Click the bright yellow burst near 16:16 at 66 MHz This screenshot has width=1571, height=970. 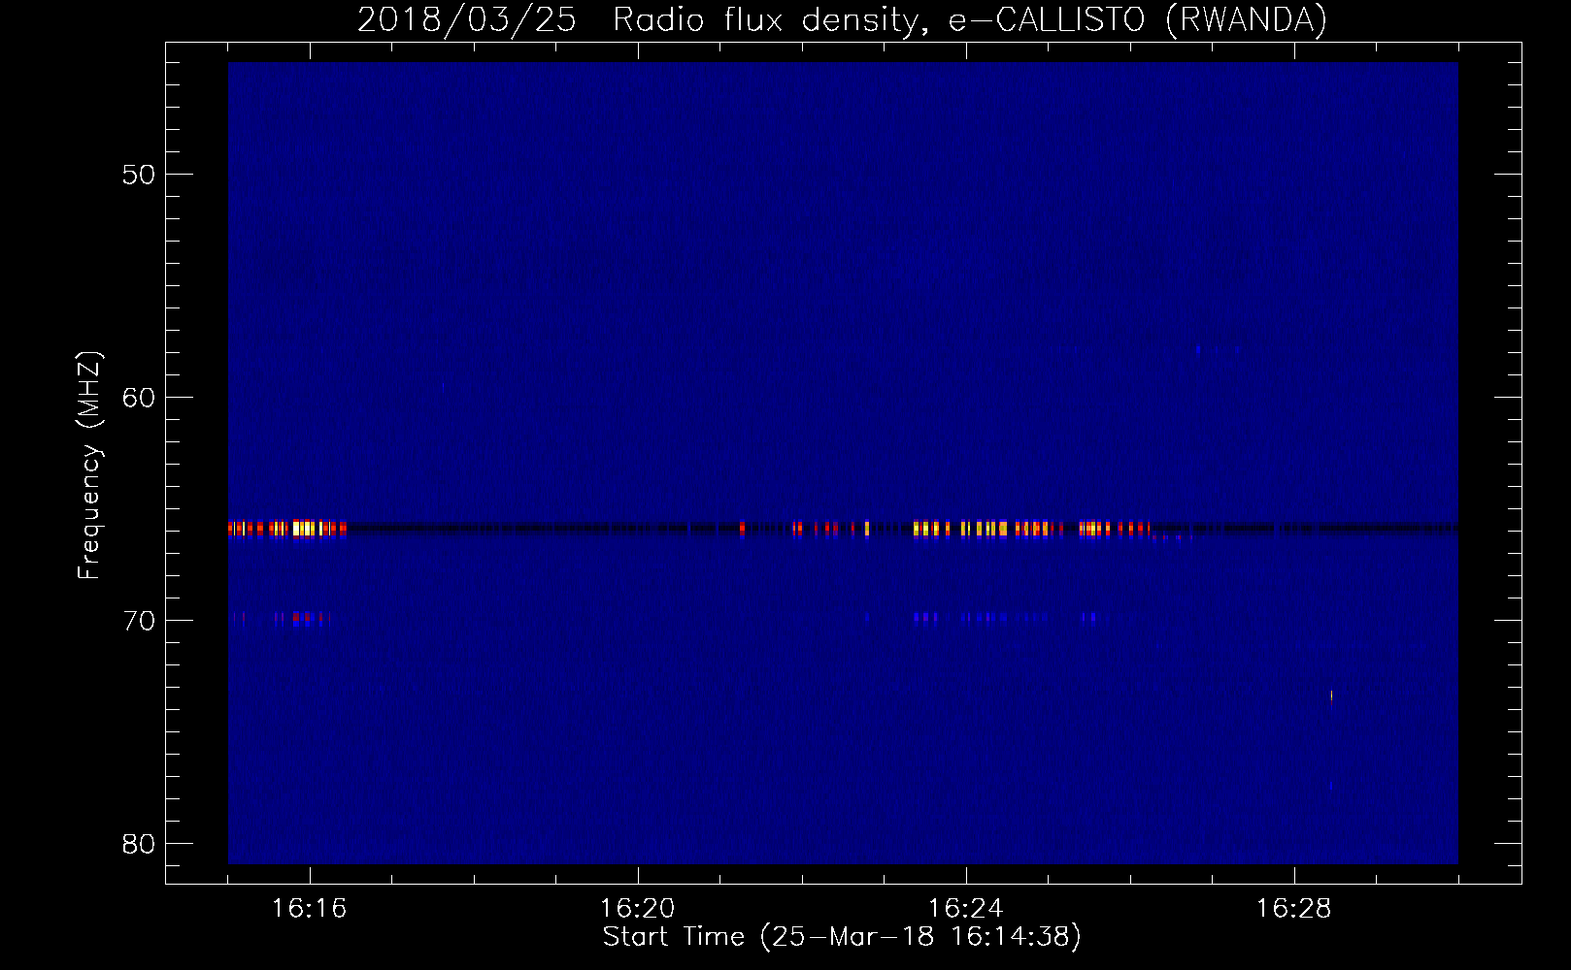pos(305,529)
